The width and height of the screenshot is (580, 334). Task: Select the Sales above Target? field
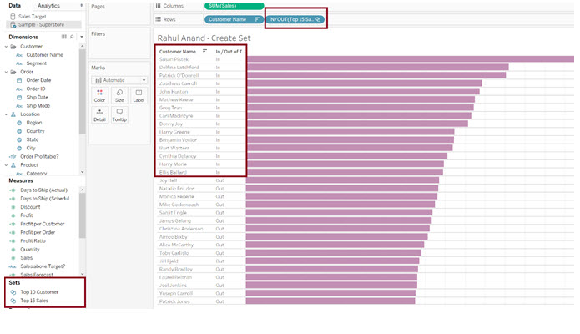point(43,266)
